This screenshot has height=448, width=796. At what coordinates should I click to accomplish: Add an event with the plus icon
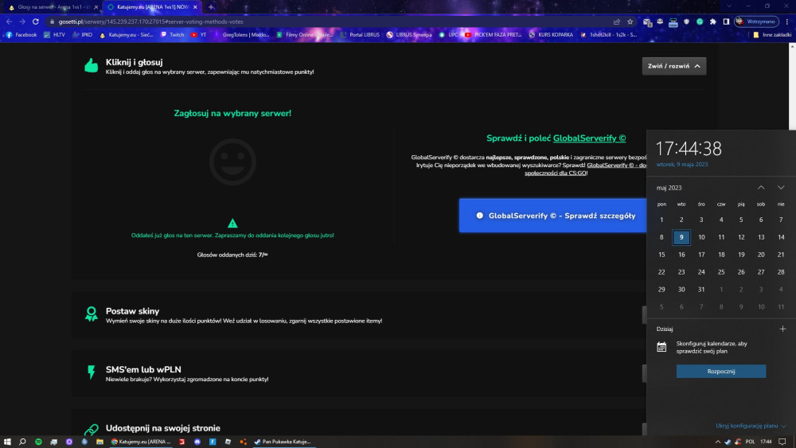coord(782,329)
